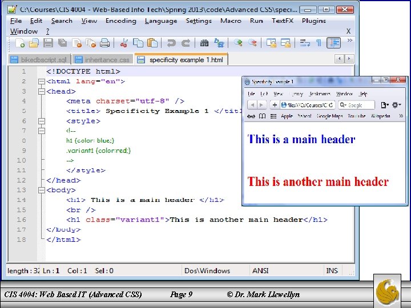Click the tab bar scroll right arrow
This screenshot has height=308, width=411.
coord(349,59)
